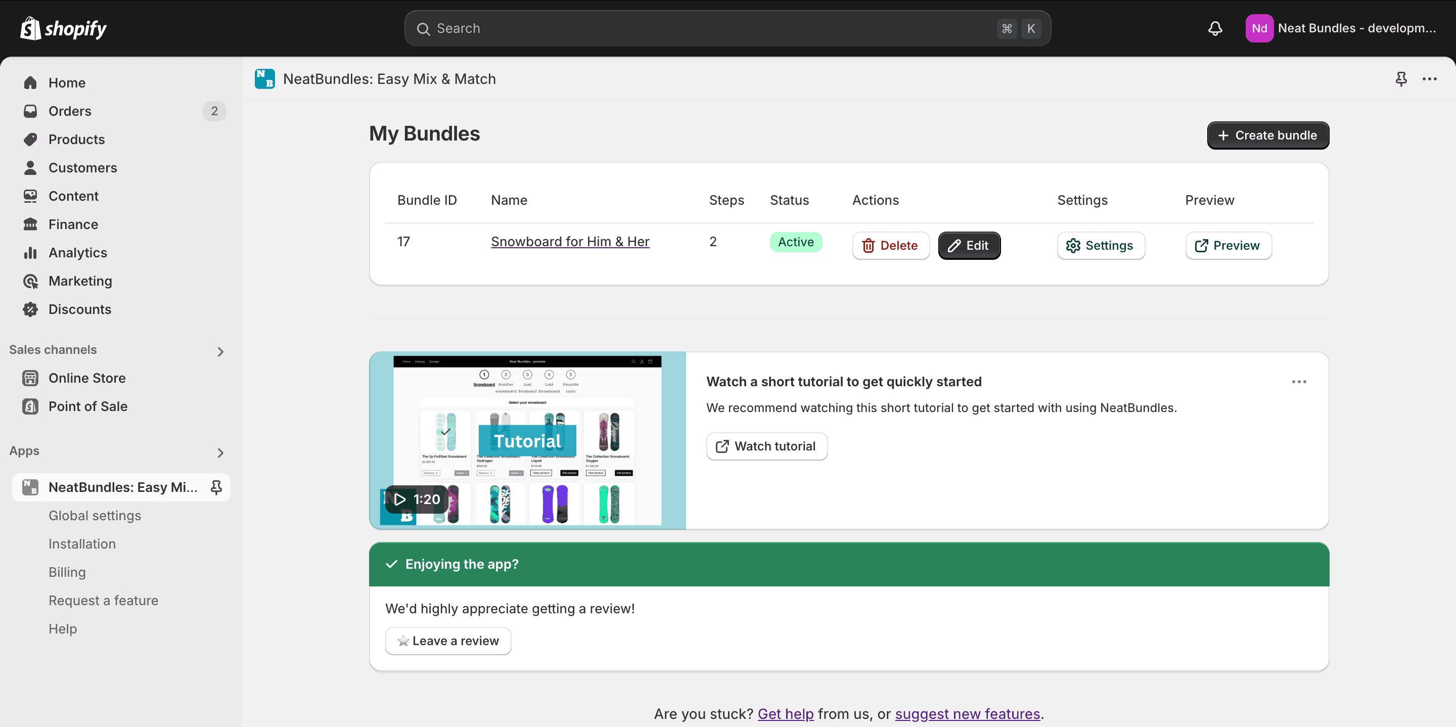This screenshot has height=727, width=1456.
Task: Click the Online Store icon
Action: pos(30,378)
